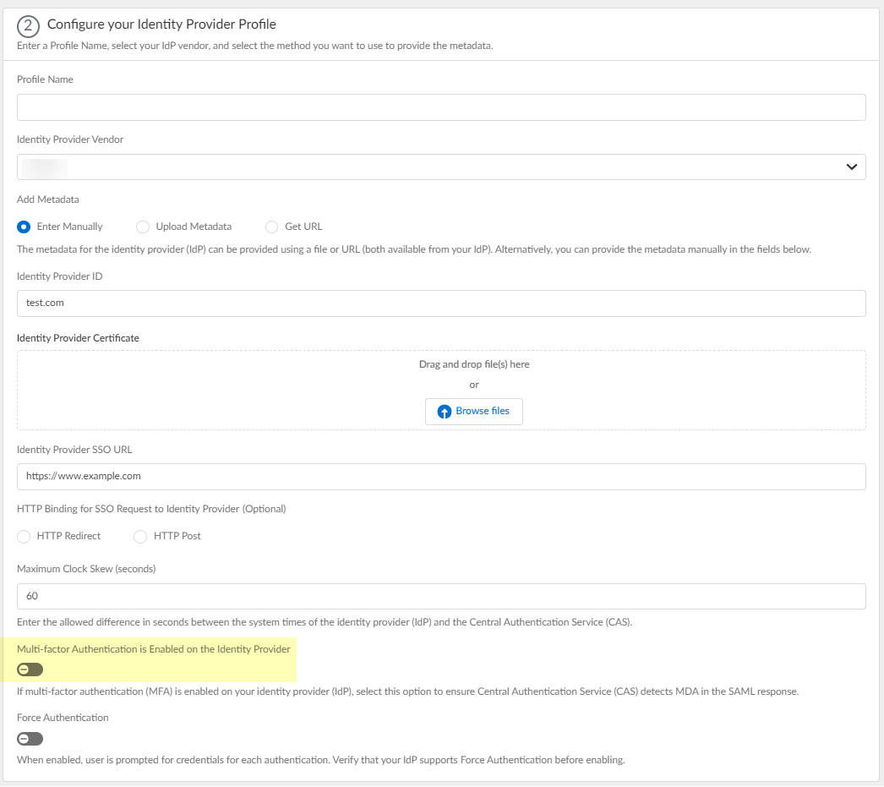
Task: Click the Profile Name input field
Action: pyautogui.click(x=441, y=107)
